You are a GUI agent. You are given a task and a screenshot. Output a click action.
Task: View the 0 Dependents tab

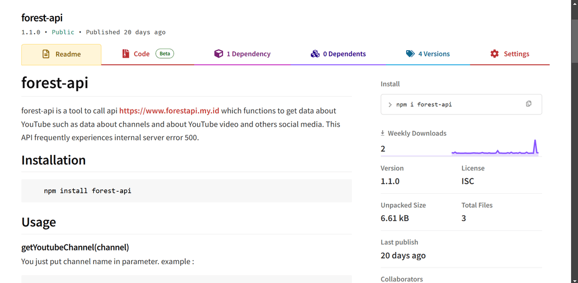pos(338,54)
